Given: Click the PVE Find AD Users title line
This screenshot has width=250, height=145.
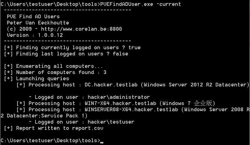Looking at the screenshot, I should coord(33,16).
